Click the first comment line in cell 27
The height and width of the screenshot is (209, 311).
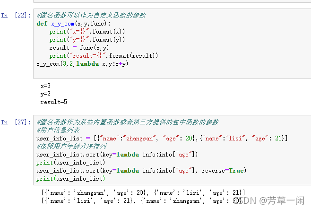(128, 122)
